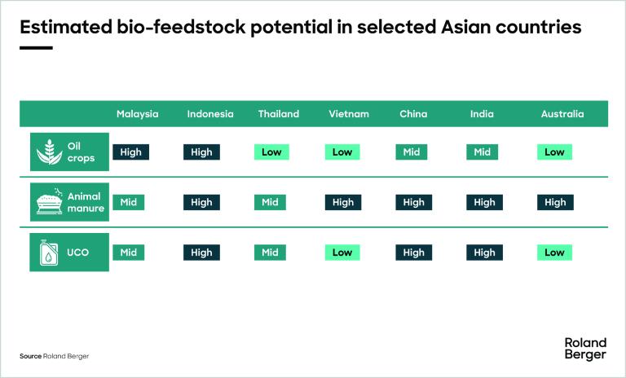Screen dimensions: 626x378
Task: Click Indonesia's High badge for UCO
Action: point(201,253)
